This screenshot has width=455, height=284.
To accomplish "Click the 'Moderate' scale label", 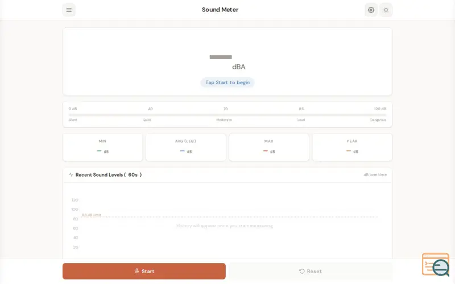I will [x=224, y=120].
